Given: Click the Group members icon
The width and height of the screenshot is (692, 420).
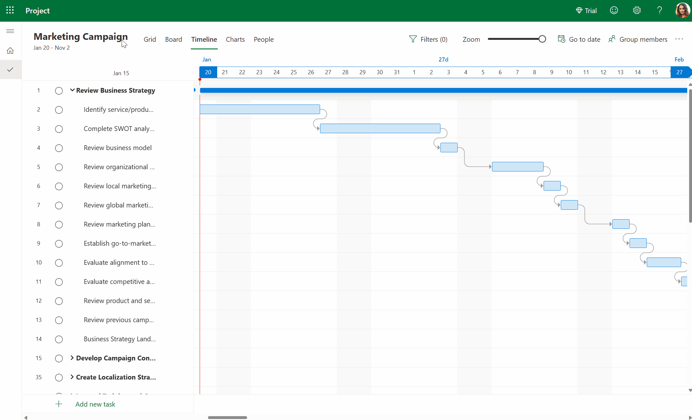Looking at the screenshot, I should point(612,39).
